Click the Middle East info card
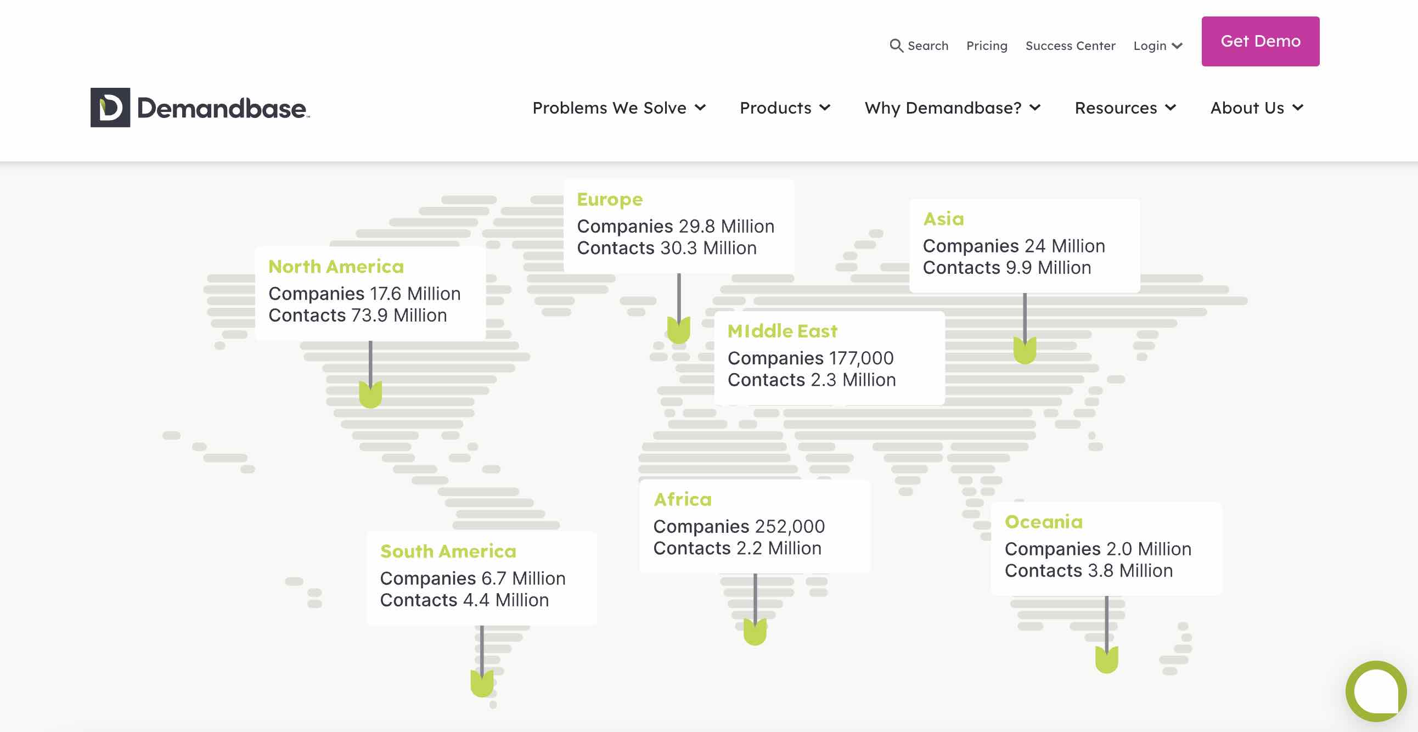1418x732 pixels. [x=829, y=358]
